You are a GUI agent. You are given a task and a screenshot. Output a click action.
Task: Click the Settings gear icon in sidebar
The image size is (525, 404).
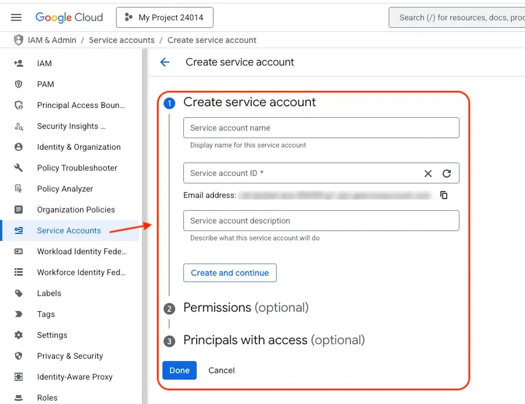[x=19, y=335]
